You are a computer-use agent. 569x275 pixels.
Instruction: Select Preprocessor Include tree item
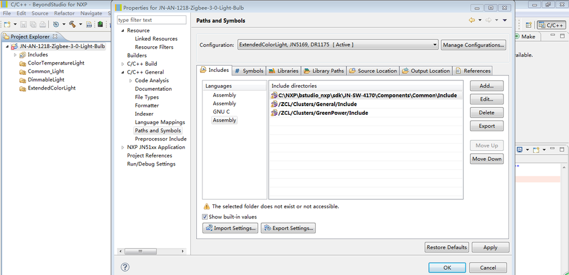161,139
